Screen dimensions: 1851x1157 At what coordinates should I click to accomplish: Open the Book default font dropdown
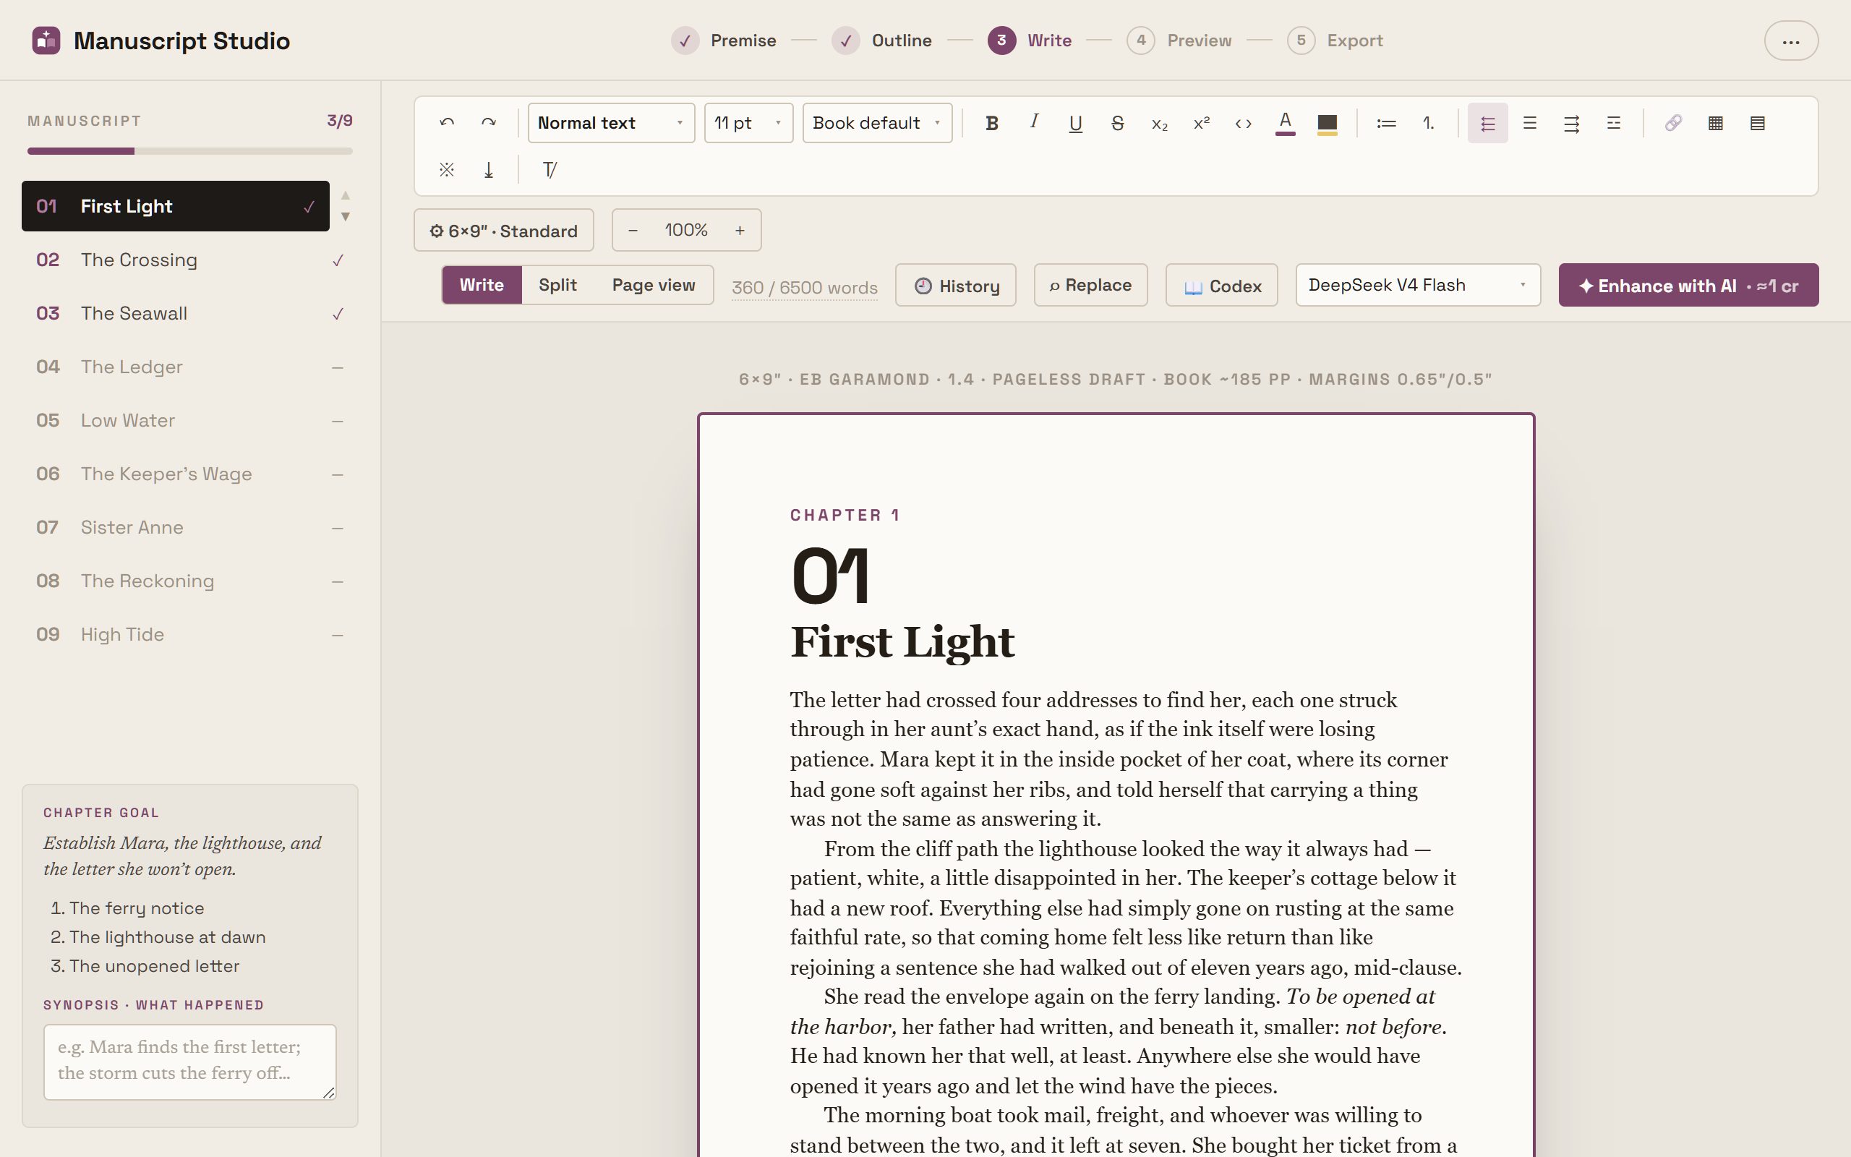(x=877, y=122)
